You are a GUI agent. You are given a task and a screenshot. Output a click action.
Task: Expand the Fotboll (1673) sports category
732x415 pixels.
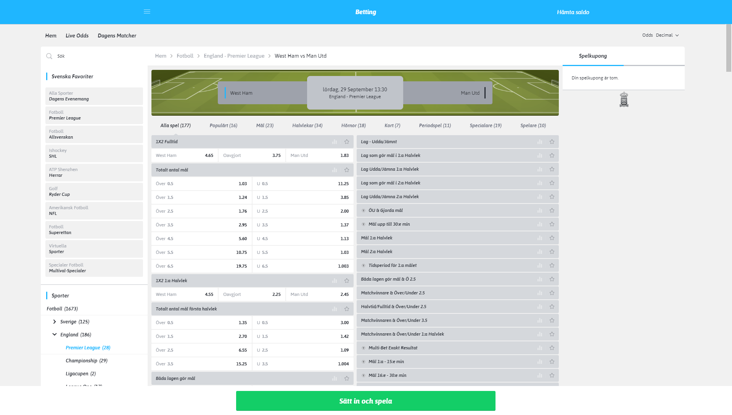pos(62,309)
